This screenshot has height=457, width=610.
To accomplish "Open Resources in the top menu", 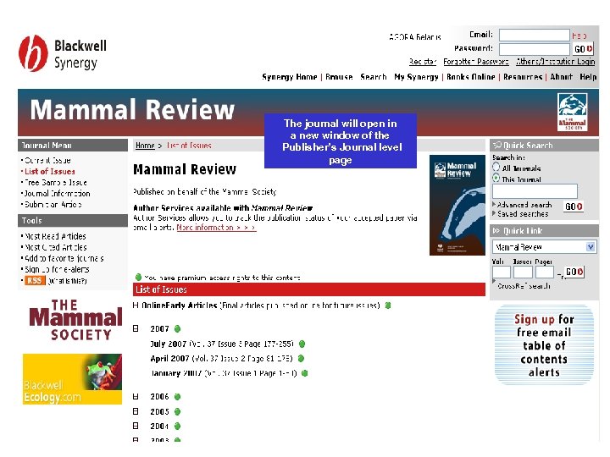I will [523, 77].
